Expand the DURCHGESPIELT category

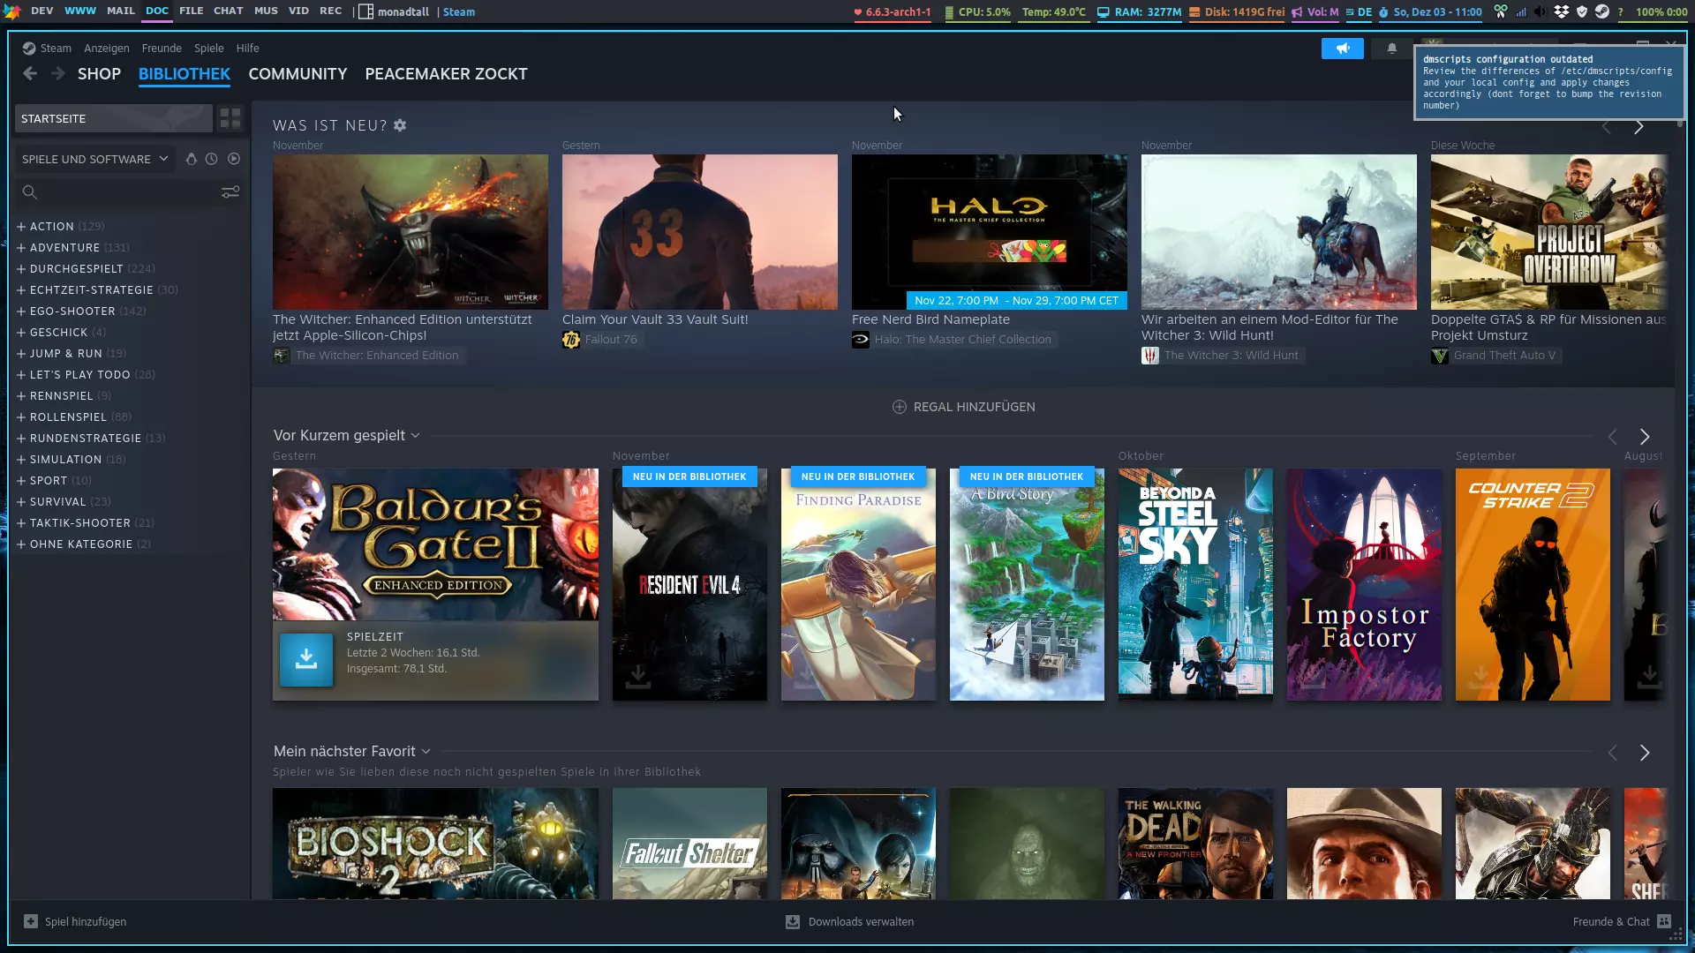[x=21, y=269]
